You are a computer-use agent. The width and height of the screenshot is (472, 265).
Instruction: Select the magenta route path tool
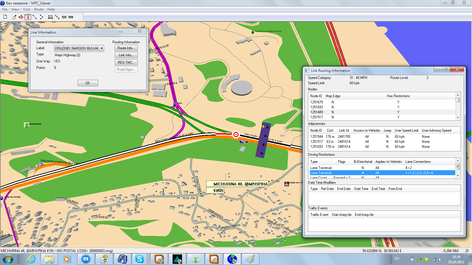42,17
